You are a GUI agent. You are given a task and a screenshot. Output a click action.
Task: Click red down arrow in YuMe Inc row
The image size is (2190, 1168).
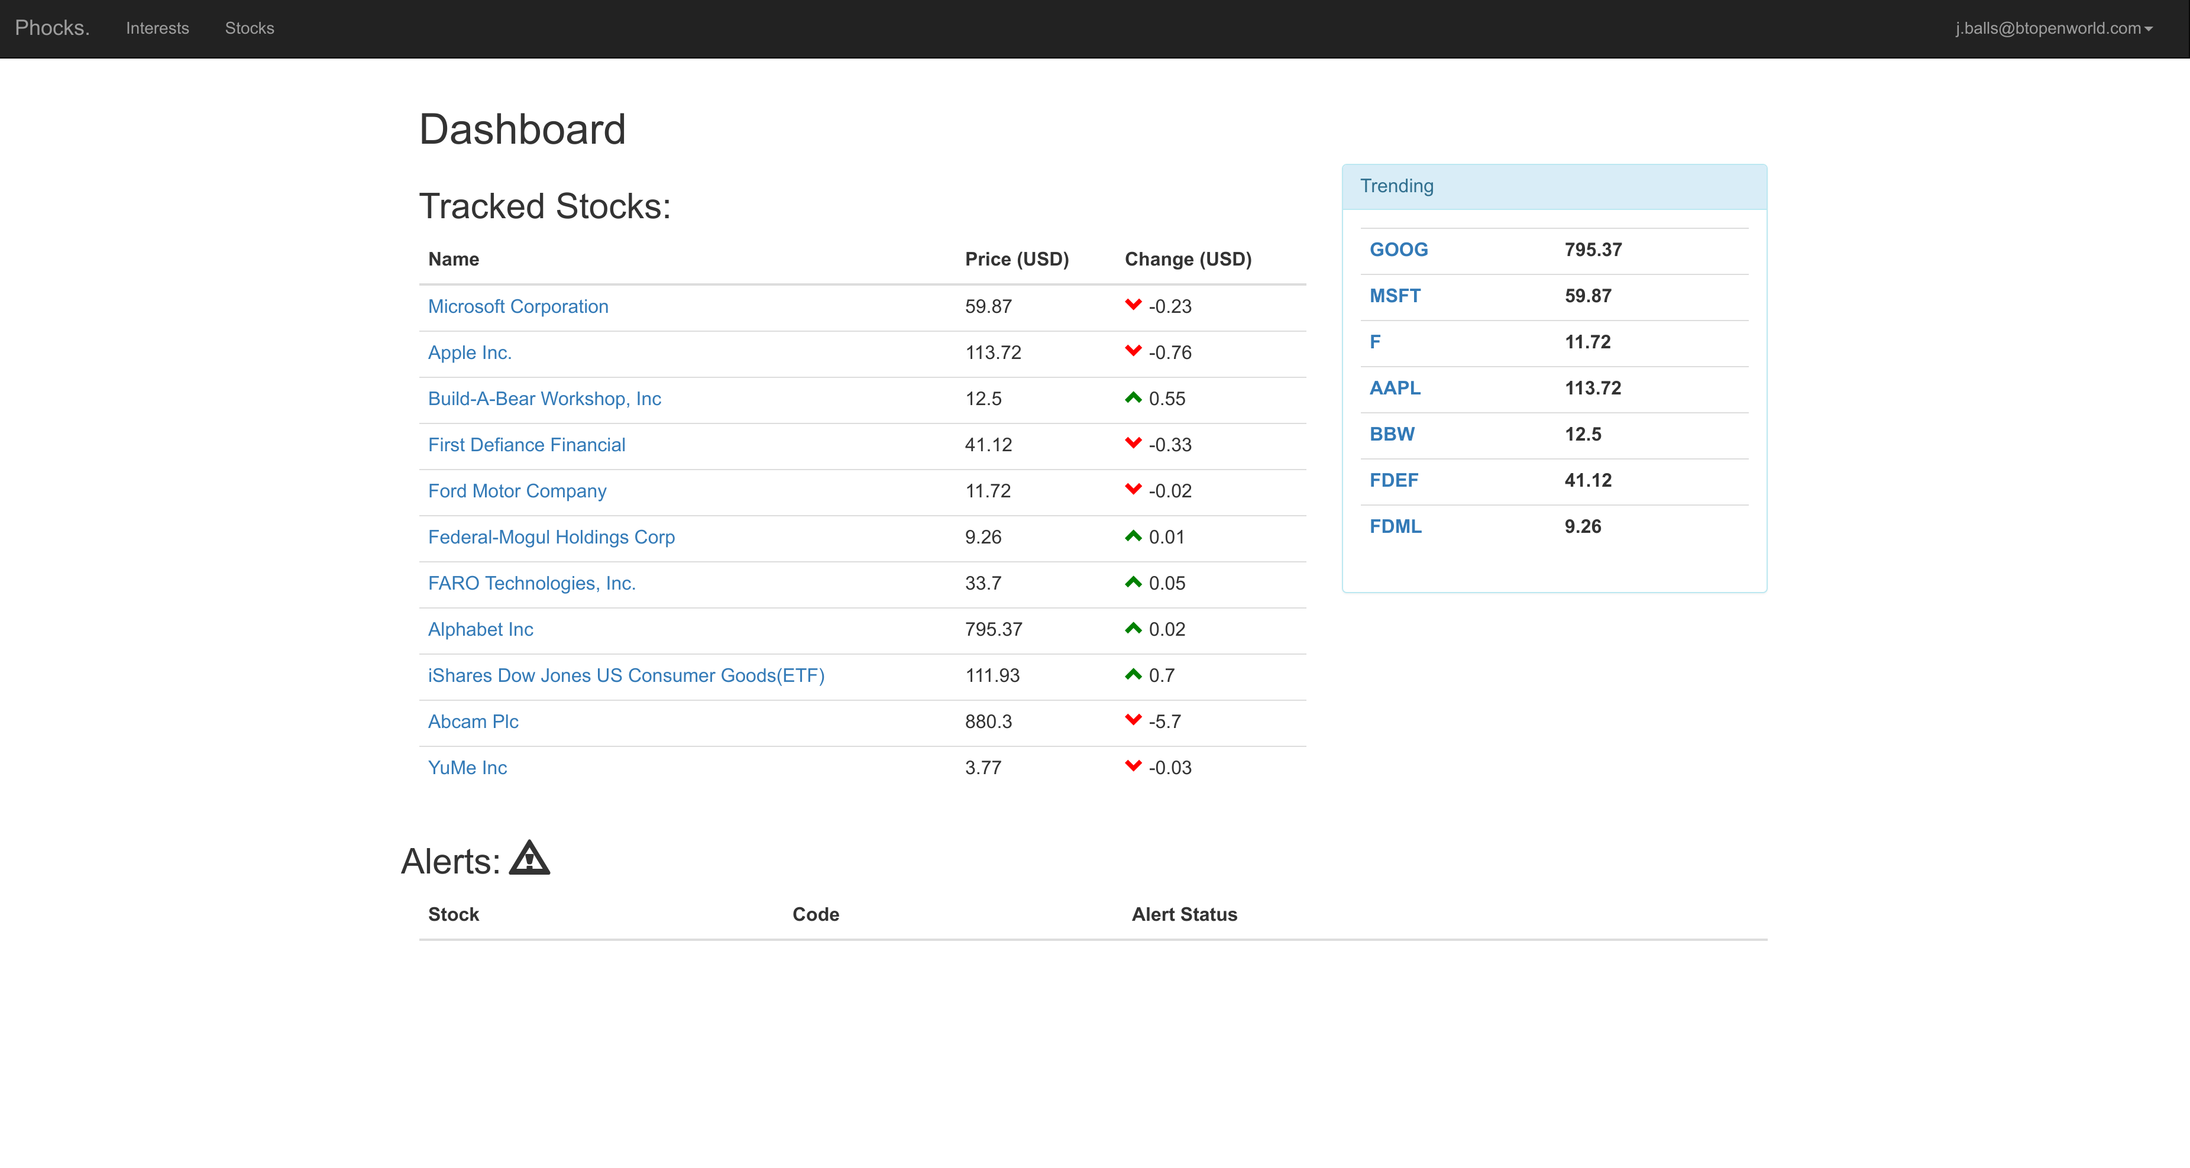click(1133, 766)
